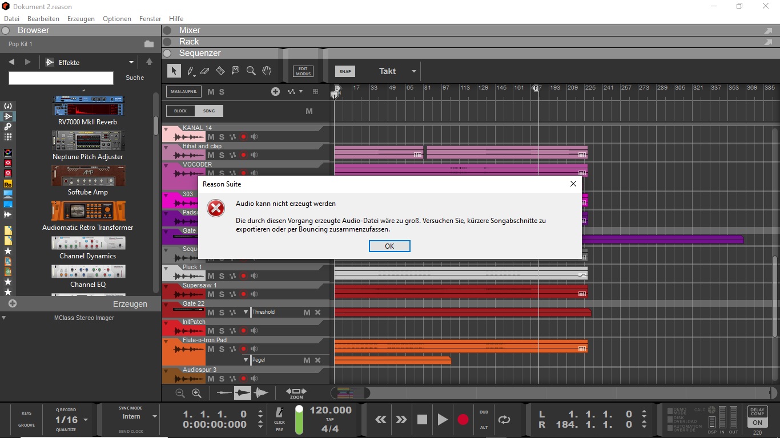Click the Erzeugen button in browser
The image size is (780, 438).
coord(130,304)
